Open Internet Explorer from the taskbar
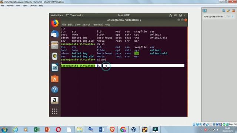The height and width of the screenshot is (133, 237). coord(15,130)
